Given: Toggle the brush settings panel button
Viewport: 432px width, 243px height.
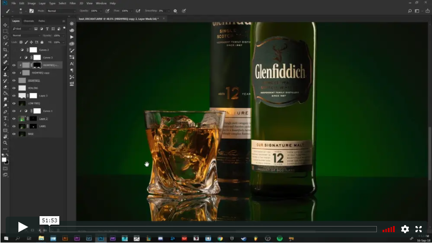Looking at the screenshot, I should pos(32,11).
